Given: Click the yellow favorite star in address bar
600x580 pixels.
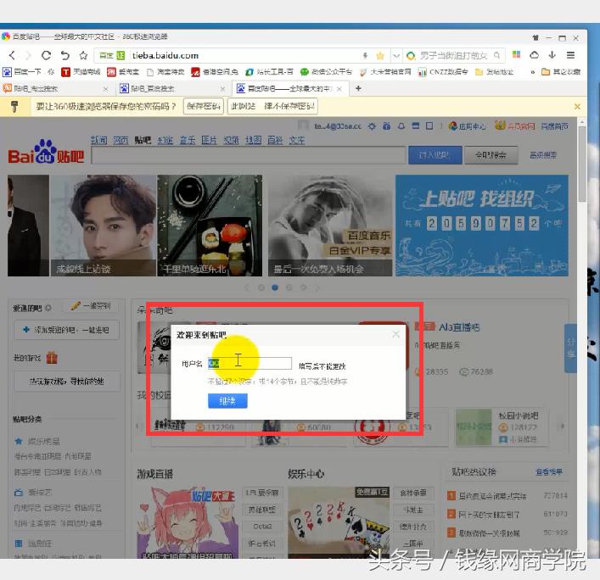Looking at the screenshot, I should click(380, 56).
